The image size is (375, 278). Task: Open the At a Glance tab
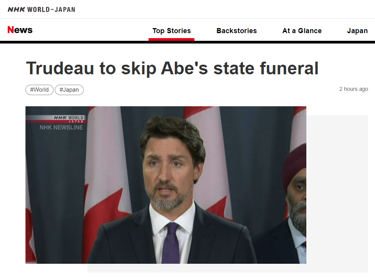302,31
